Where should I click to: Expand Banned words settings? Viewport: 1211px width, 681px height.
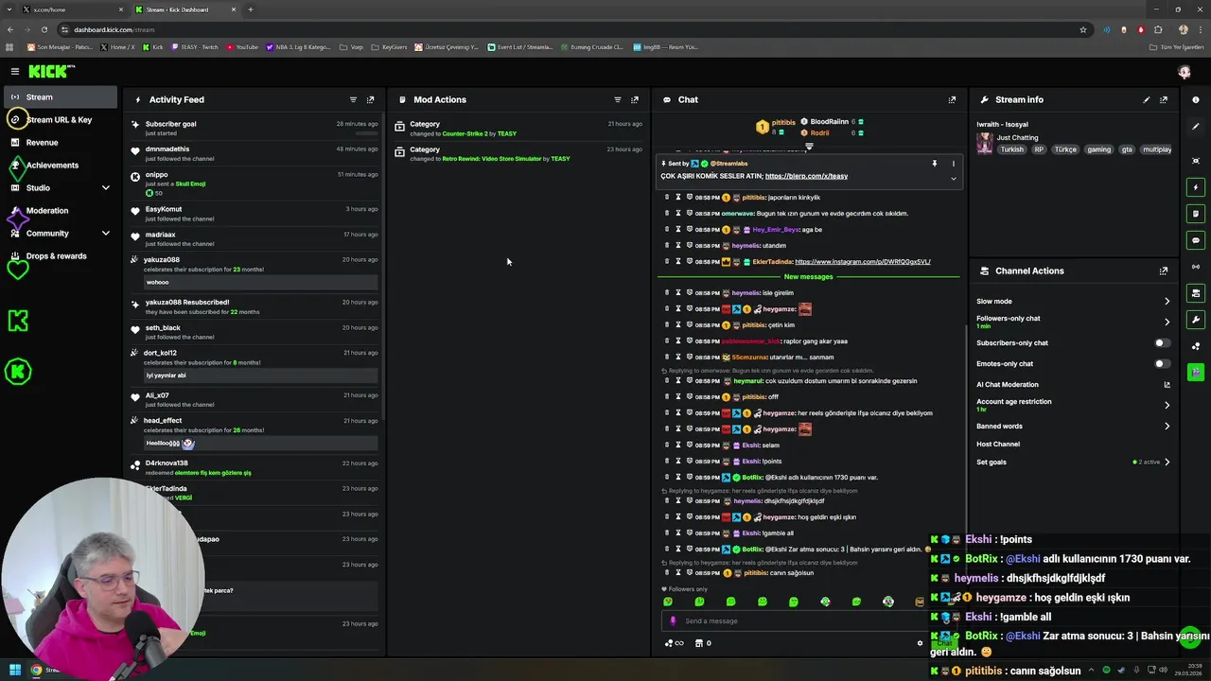(1167, 427)
